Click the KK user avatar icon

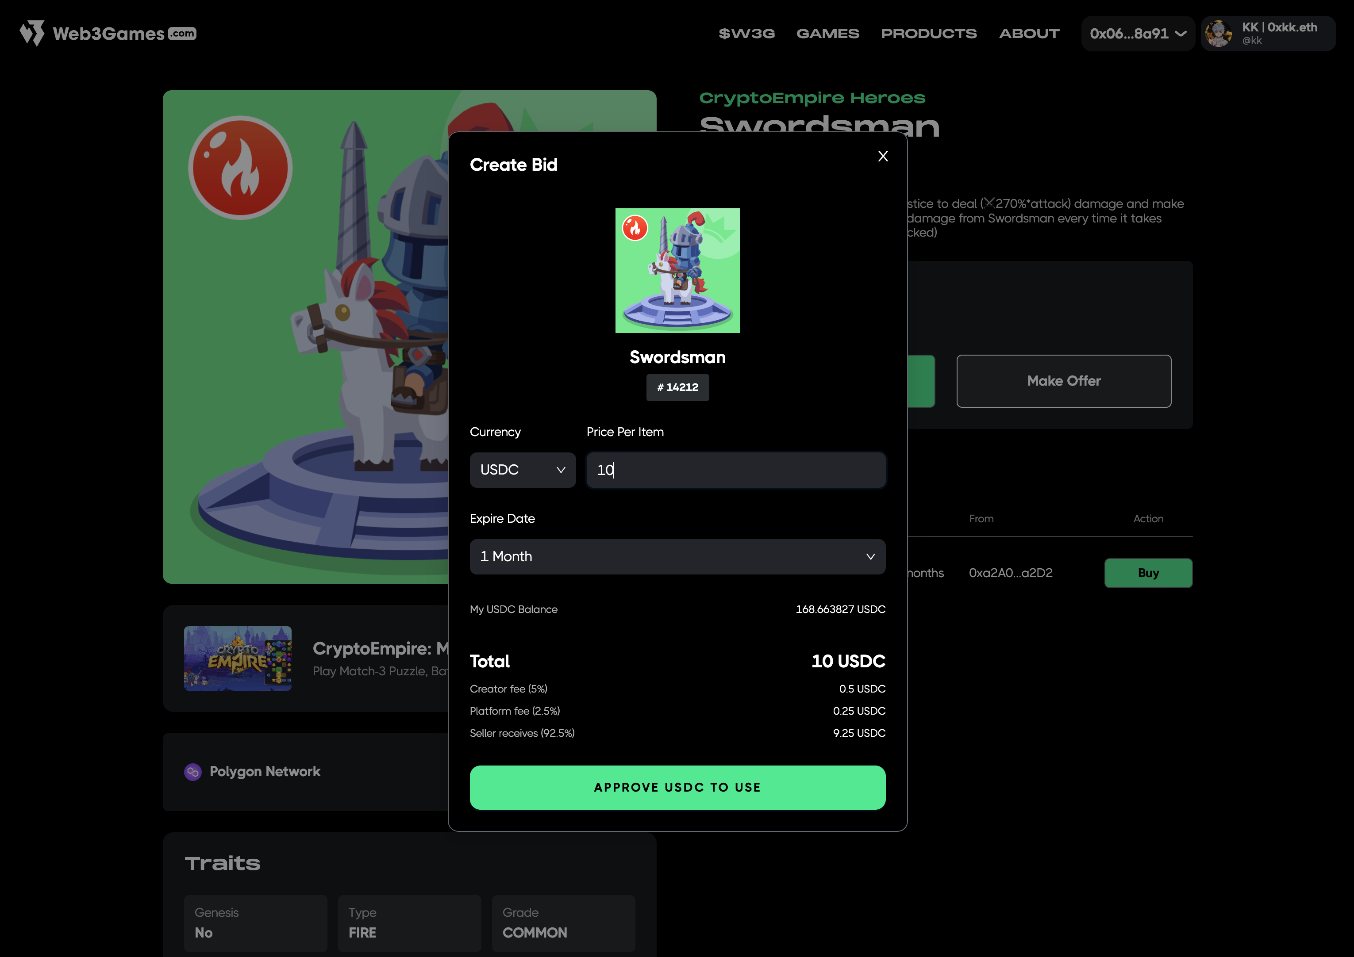click(1218, 34)
